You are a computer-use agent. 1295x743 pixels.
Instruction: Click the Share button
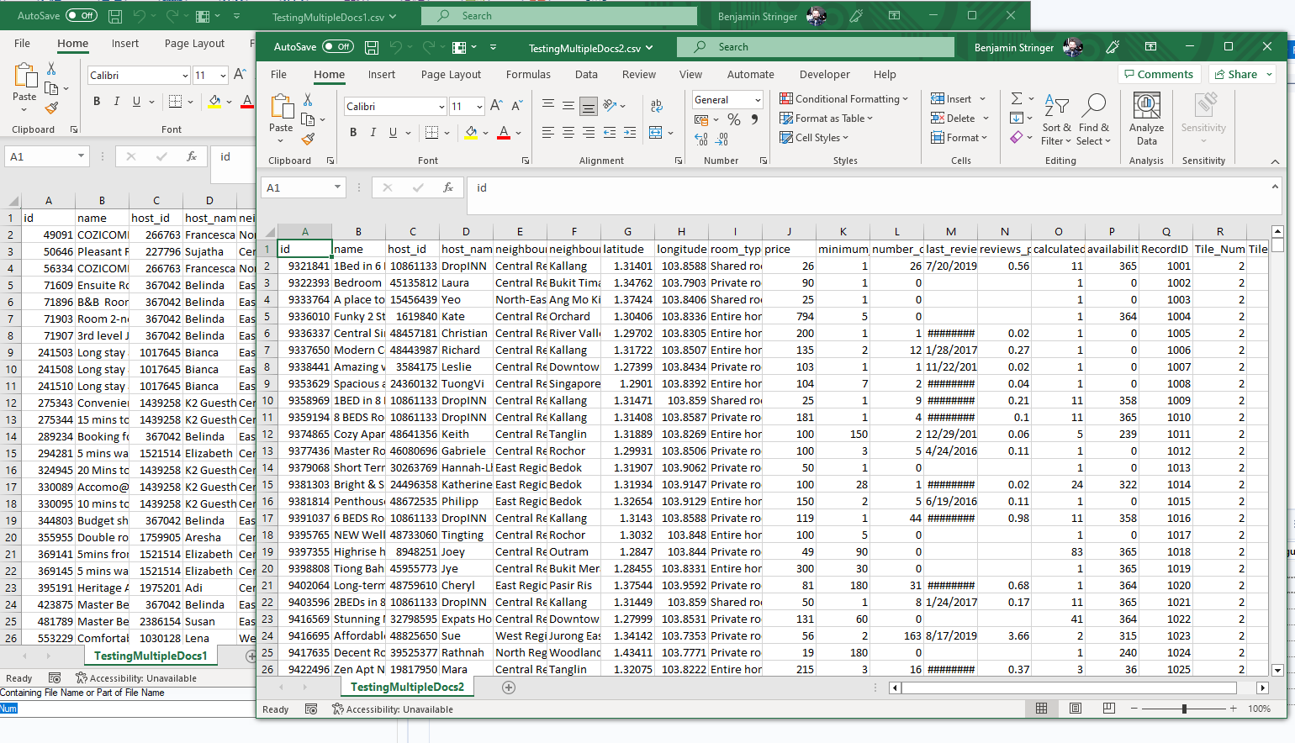tap(1242, 74)
